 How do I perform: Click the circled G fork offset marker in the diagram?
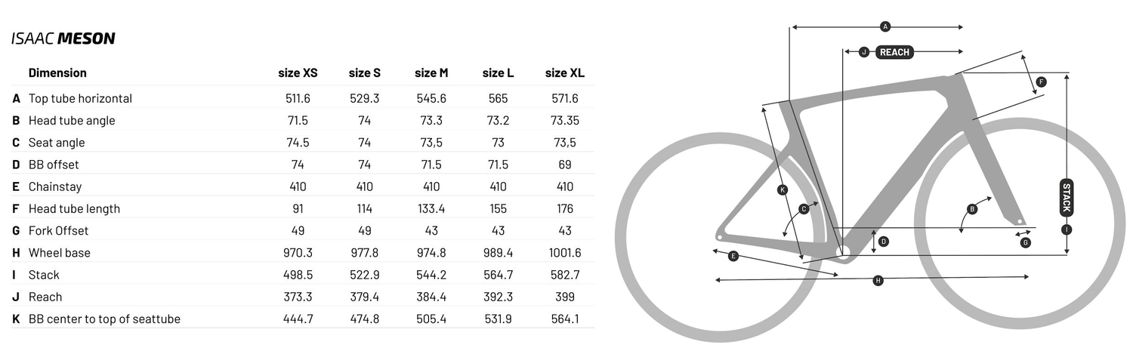pyautogui.click(x=1025, y=242)
